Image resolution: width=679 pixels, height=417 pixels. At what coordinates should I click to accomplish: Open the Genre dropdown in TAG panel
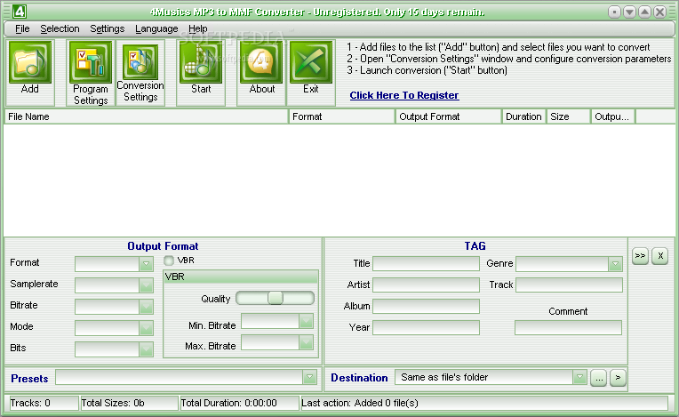click(615, 264)
